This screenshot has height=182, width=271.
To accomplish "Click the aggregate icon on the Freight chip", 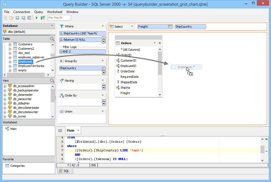I will (x=170, y=27).
